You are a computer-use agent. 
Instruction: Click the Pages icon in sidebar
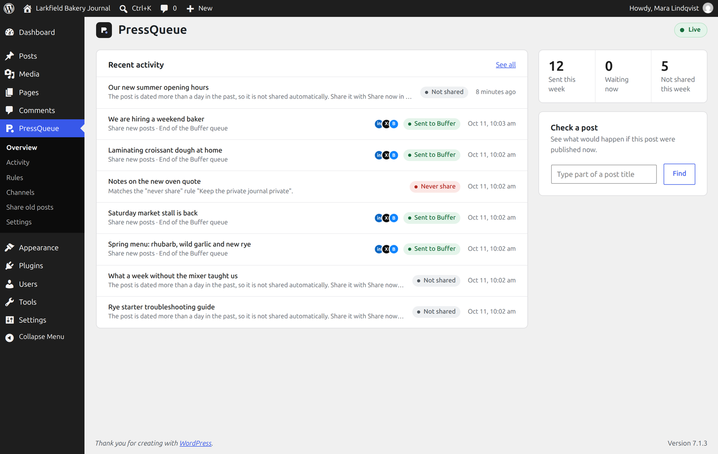click(10, 92)
